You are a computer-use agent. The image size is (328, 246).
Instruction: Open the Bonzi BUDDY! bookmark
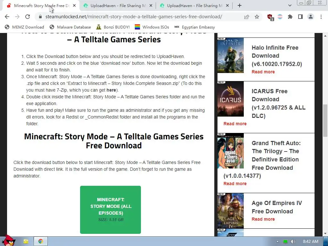click(113, 27)
